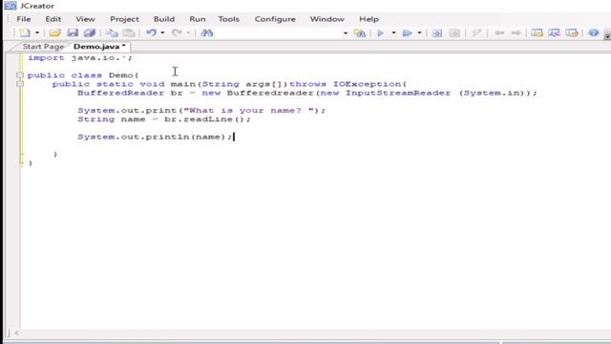This screenshot has height=344, width=611.
Task: Open the Window menu
Action: 327,19
